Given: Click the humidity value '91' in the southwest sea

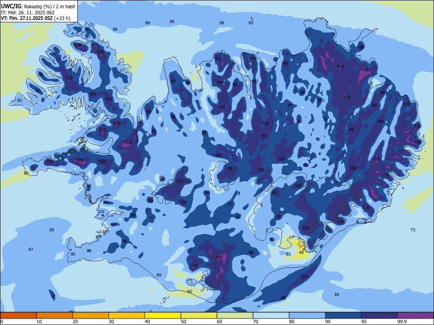Looking at the screenshot, I should pyautogui.click(x=53, y=296).
